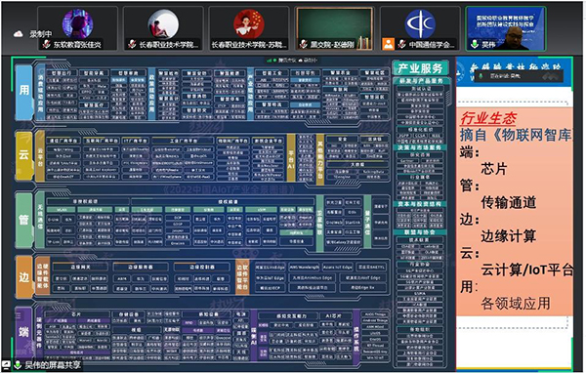The height and width of the screenshot is (373, 586).
Task: Click the 云 layer tab of the diagram
Action: click(x=23, y=155)
